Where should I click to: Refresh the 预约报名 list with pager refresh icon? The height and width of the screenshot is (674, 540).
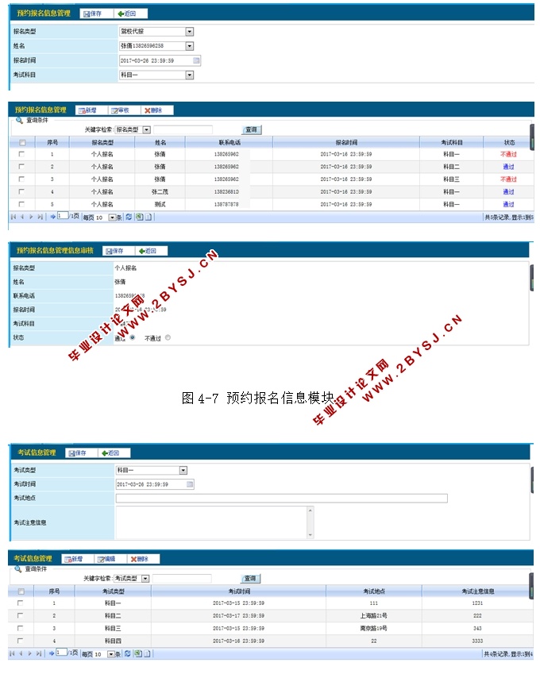[129, 217]
